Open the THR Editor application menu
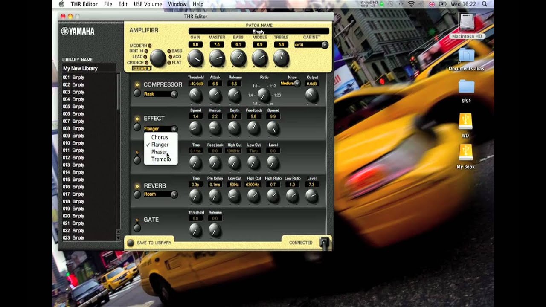Screen dimensions: 546x307 tap(84, 4)
